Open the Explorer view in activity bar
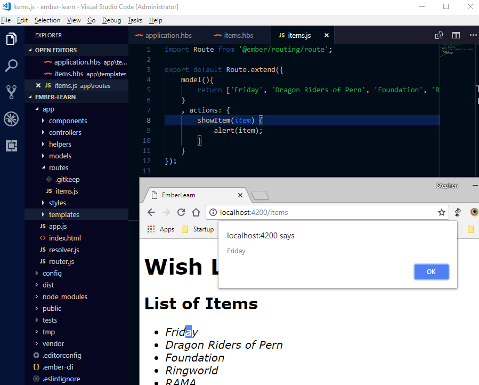The image size is (479, 385). tap(11, 39)
